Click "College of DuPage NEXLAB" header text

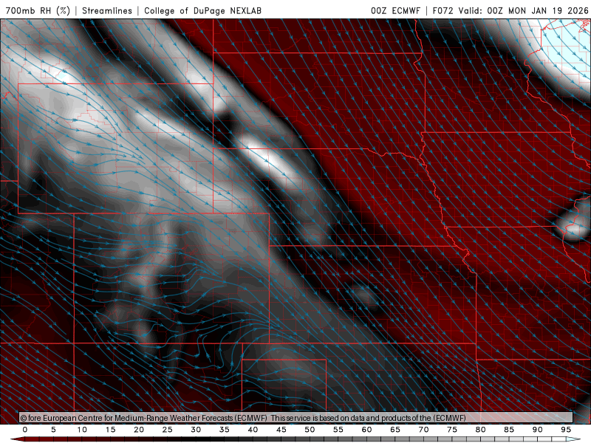coord(202,10)
